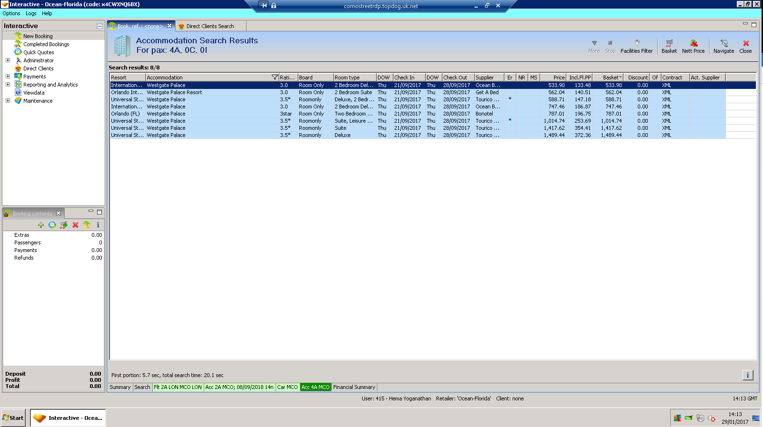The height and width of the screenshot is (427, 763).
Task: Collapse the Interactive panel
Action: pyautogui.click(x=99, y=26)
